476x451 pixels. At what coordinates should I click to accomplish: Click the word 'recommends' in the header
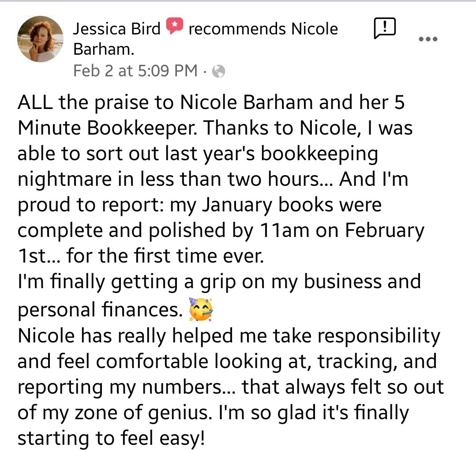pyautogui.click(x=237, y=29)
